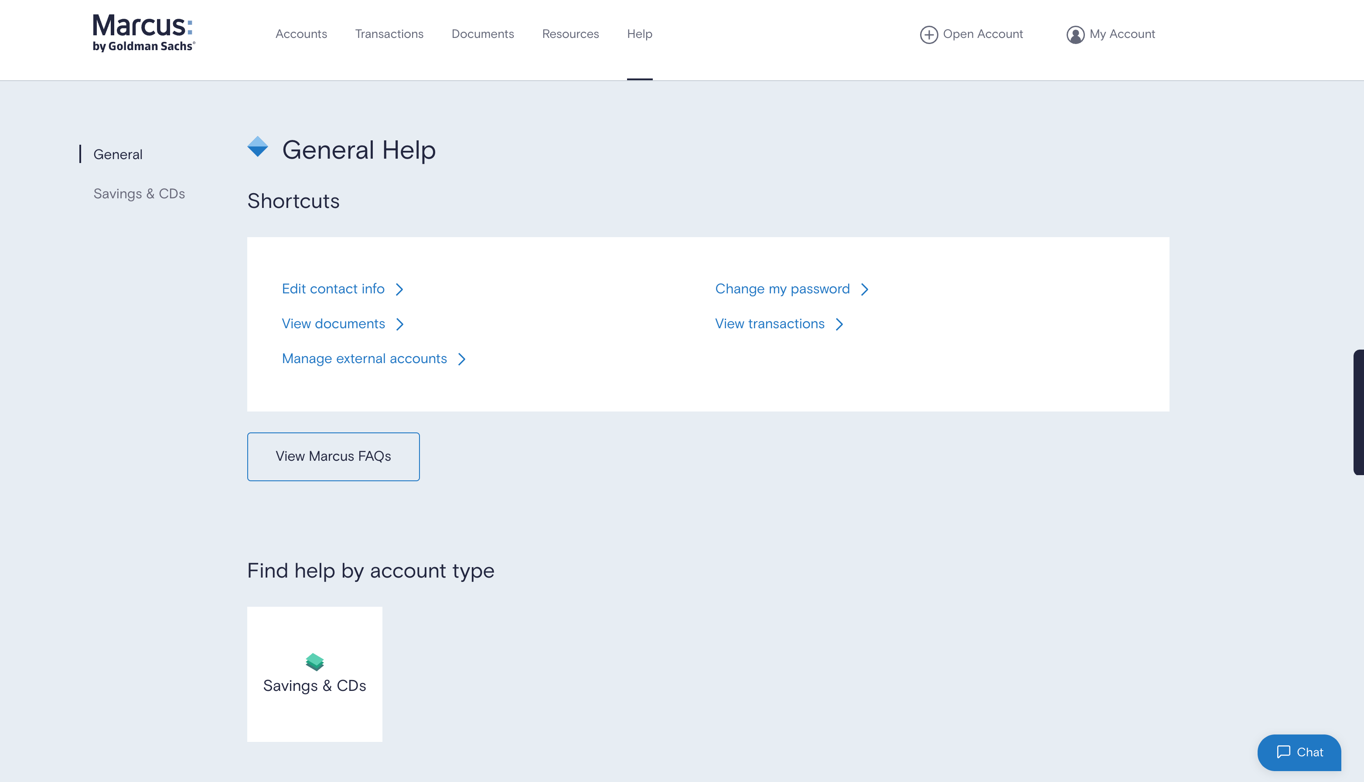Select Savings & CDs in left sidebar

[139, 194]
